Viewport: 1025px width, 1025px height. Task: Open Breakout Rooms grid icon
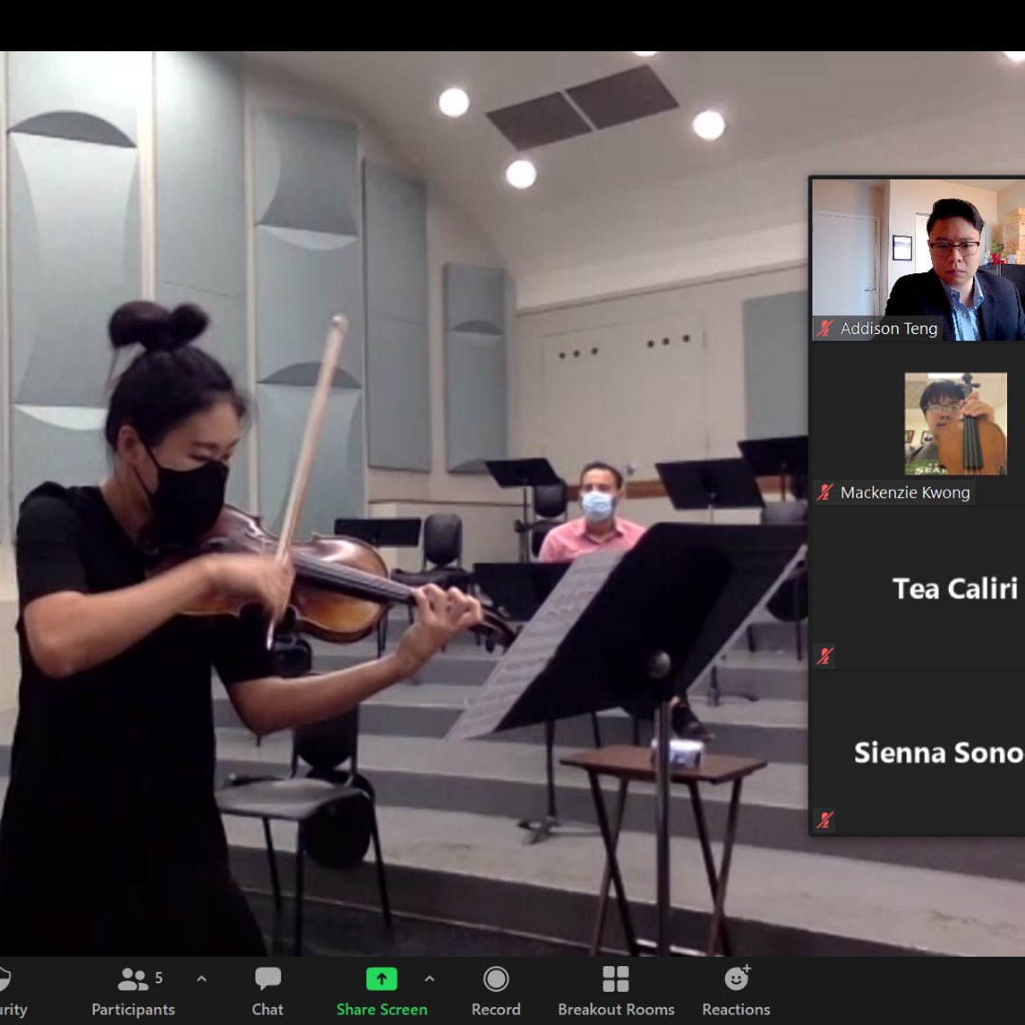coord(616,979)
